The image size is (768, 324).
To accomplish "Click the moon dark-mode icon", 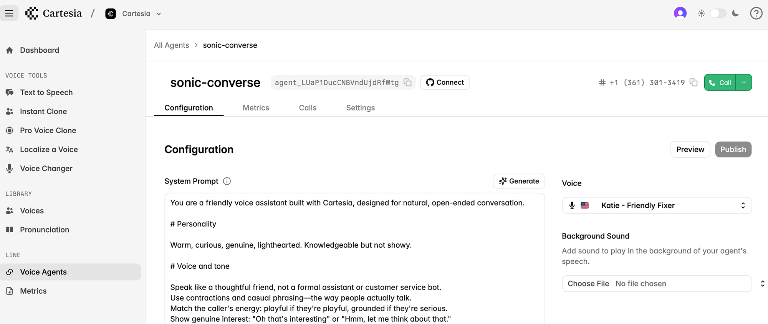I will pyautogui.click(x=735, y=13).
